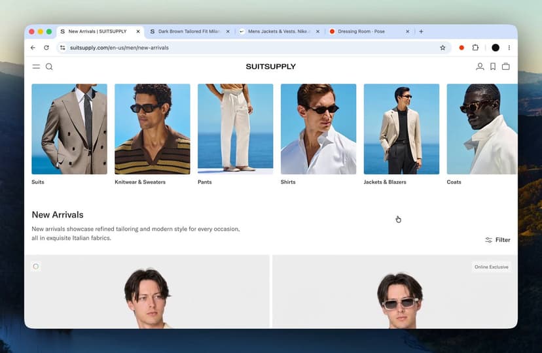This screenshot has width=542, height=353.
Task: Close the New Arrivals SUITSUPPLY tab
Action: pos(138,31)
